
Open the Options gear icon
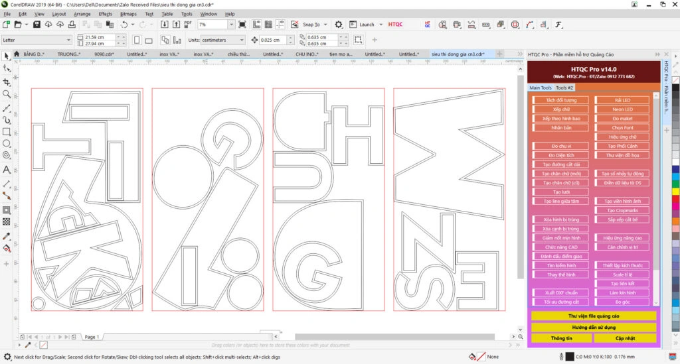338,25
